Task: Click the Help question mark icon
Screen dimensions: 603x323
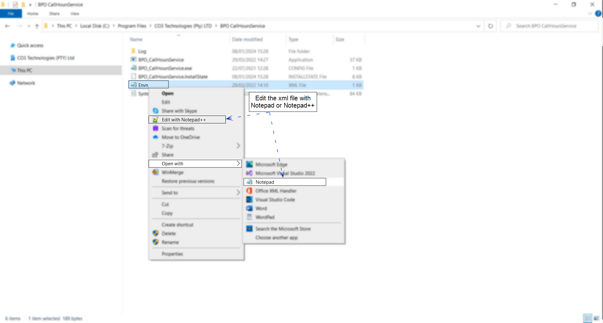Action: [x=598, y=13]
